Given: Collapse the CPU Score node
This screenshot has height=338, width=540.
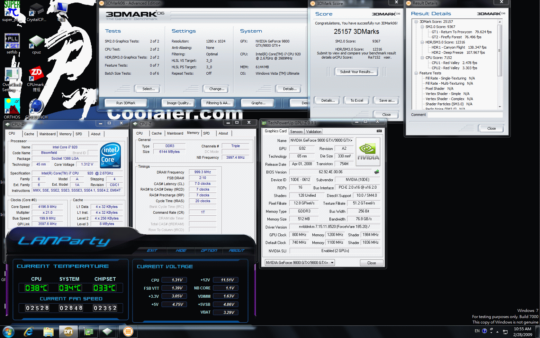Looking at the screenshot, I should click(x=422, y=58).
